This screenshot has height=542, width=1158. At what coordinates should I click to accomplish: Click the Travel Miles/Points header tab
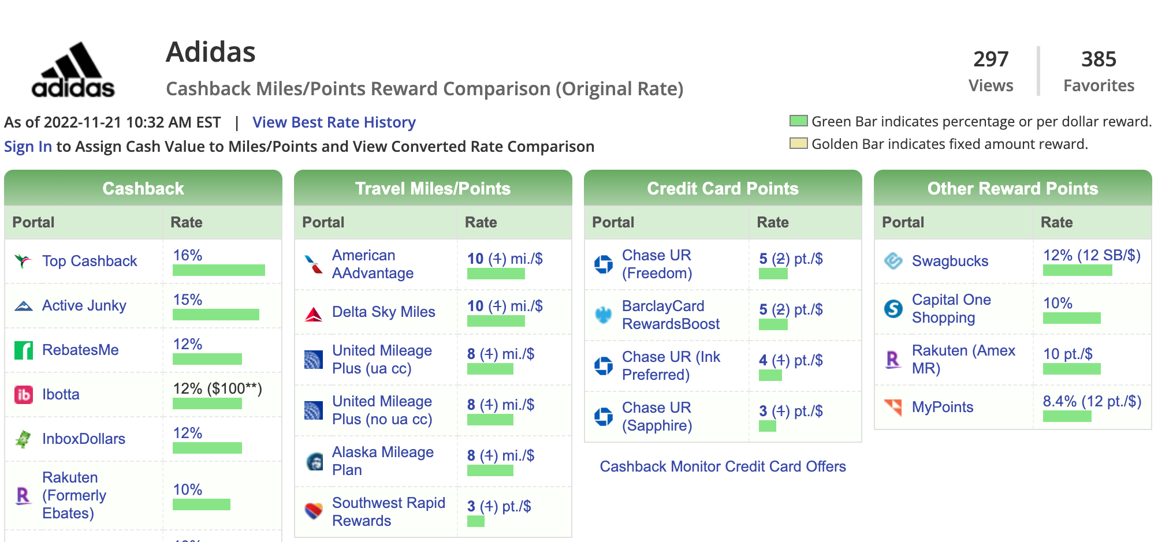pos(433,188)
